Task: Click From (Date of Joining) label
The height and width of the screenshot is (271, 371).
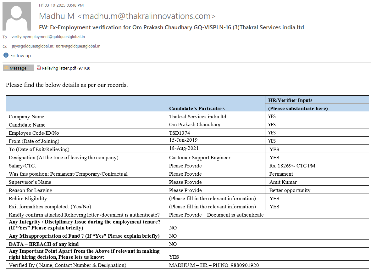Action: coord(34,141)
